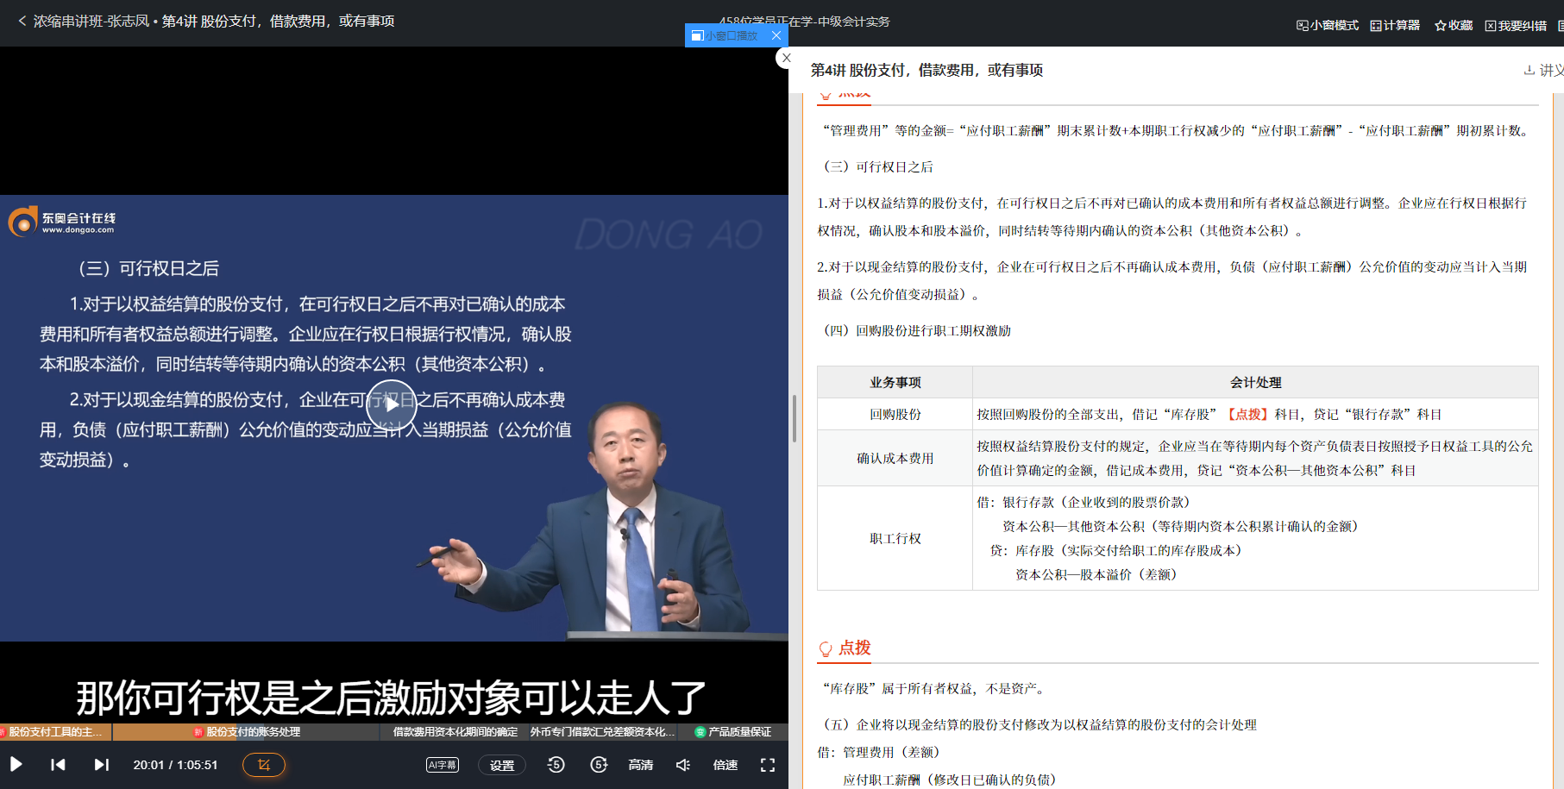Viewport: 1564px width, 789px height.
Task: Mute the video volume
Action: [x=682, y=764]
